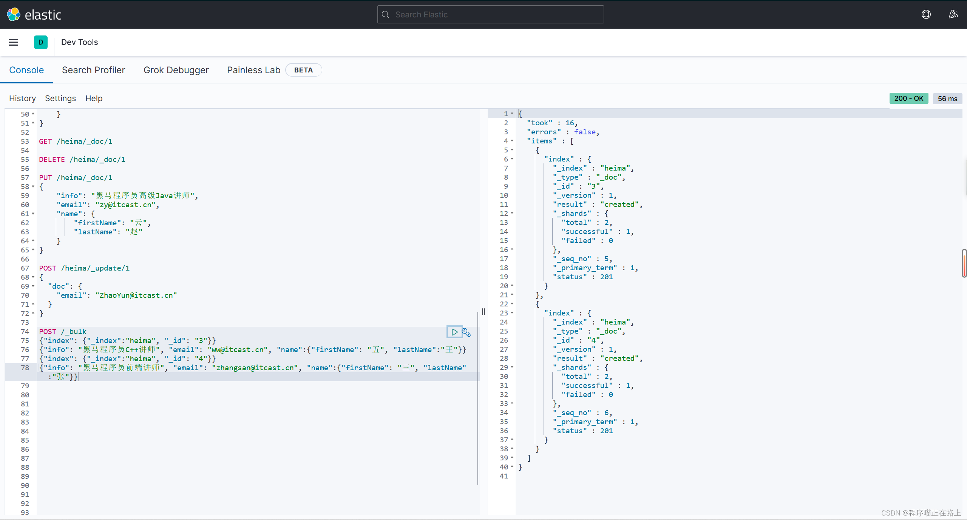Open the wrench request options icon

pos(467,332)
